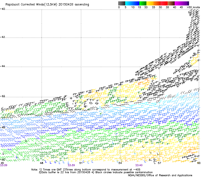Click the legend scale label '15'
201x177 pixels.
139,7
